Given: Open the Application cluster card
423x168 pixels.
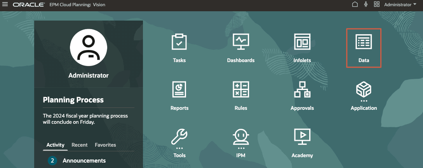Looking at the screenshot, I should pos(364,96).
